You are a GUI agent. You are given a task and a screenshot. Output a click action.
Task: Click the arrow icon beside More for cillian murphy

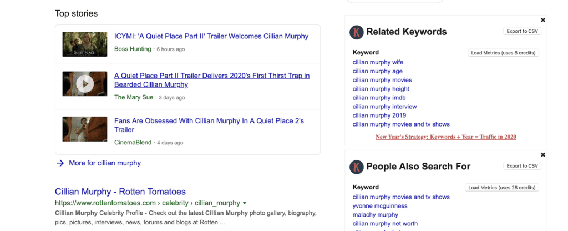[60, 163]
